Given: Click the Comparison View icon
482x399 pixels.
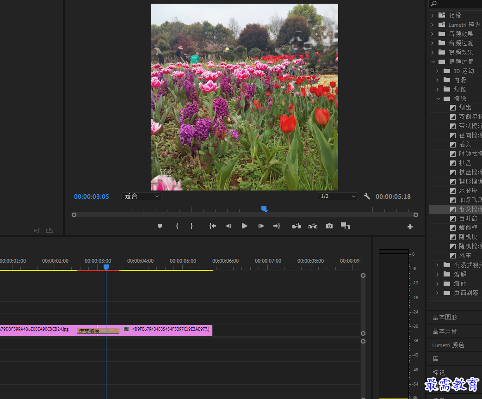Looking at the screenshot, I should coord(345,226).
